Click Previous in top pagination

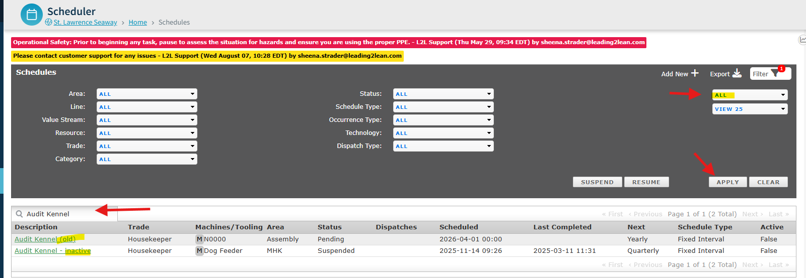pos(645,214)
